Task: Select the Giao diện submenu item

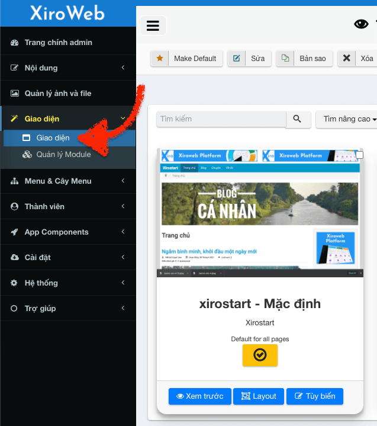Action: (69, 138)
